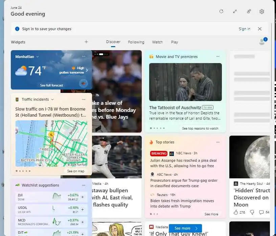
Task: Switch to the Discover tab
Action: (x=113, y=42)
